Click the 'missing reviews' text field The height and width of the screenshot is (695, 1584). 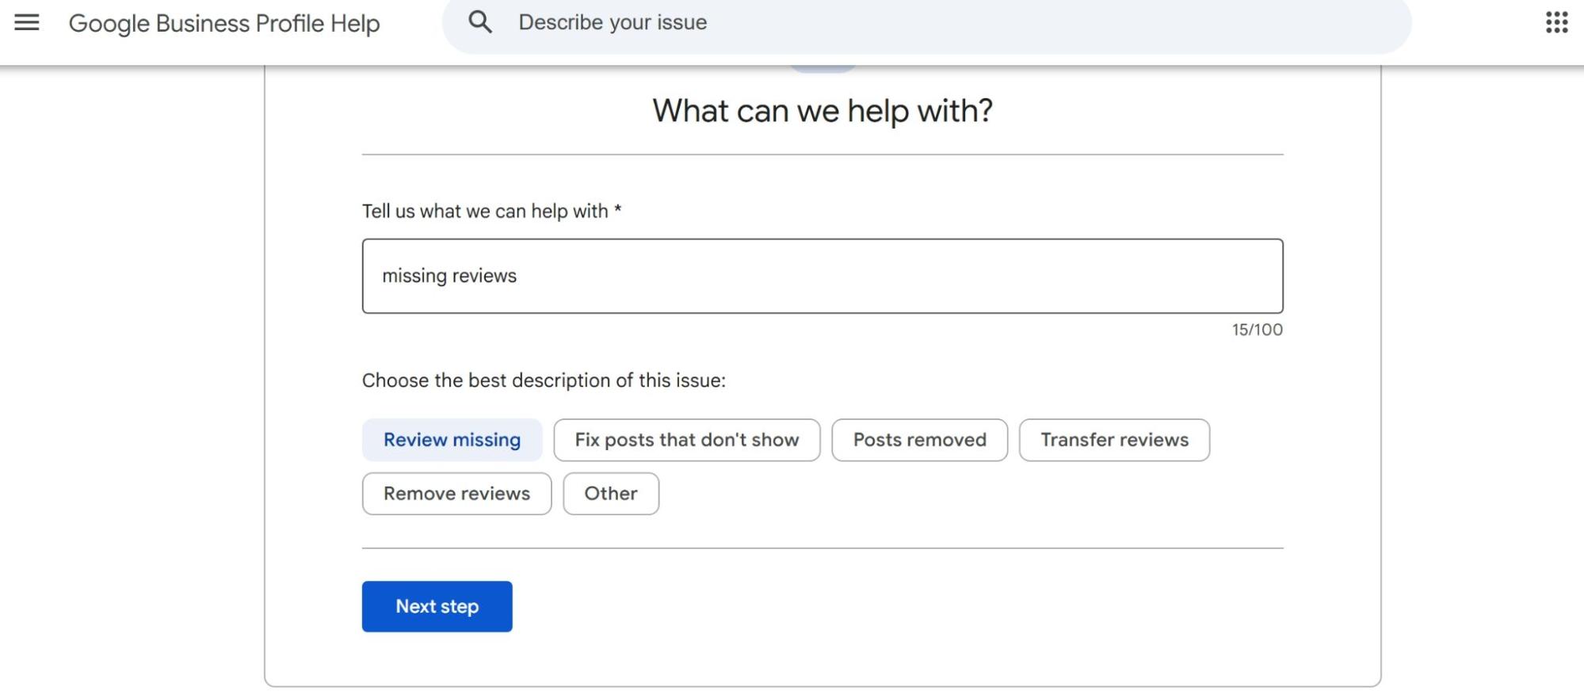click(822, 276)
